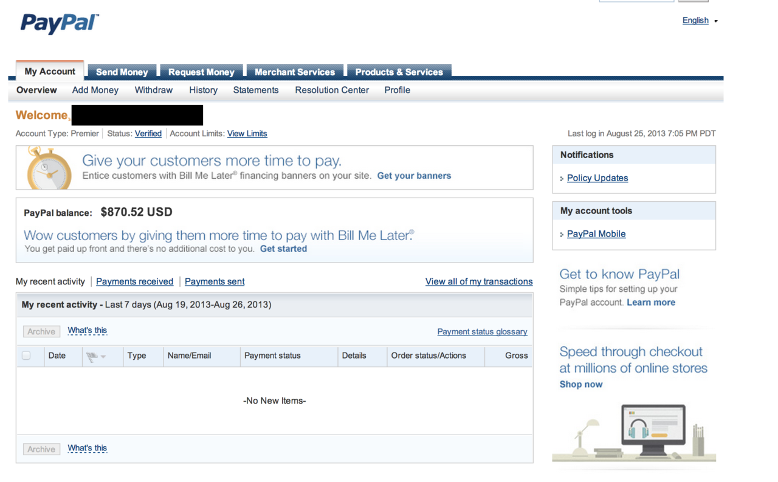Click the Speed through checkout heading
778x482 pixels.
point(633,360)
